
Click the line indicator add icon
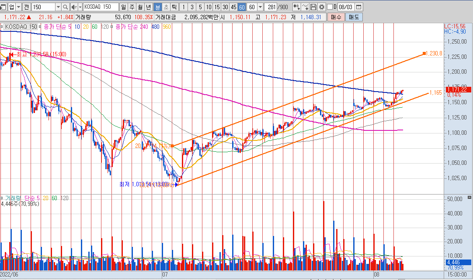[305, 7]
